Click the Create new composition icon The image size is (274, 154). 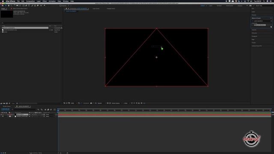click(x=7, y=104)
